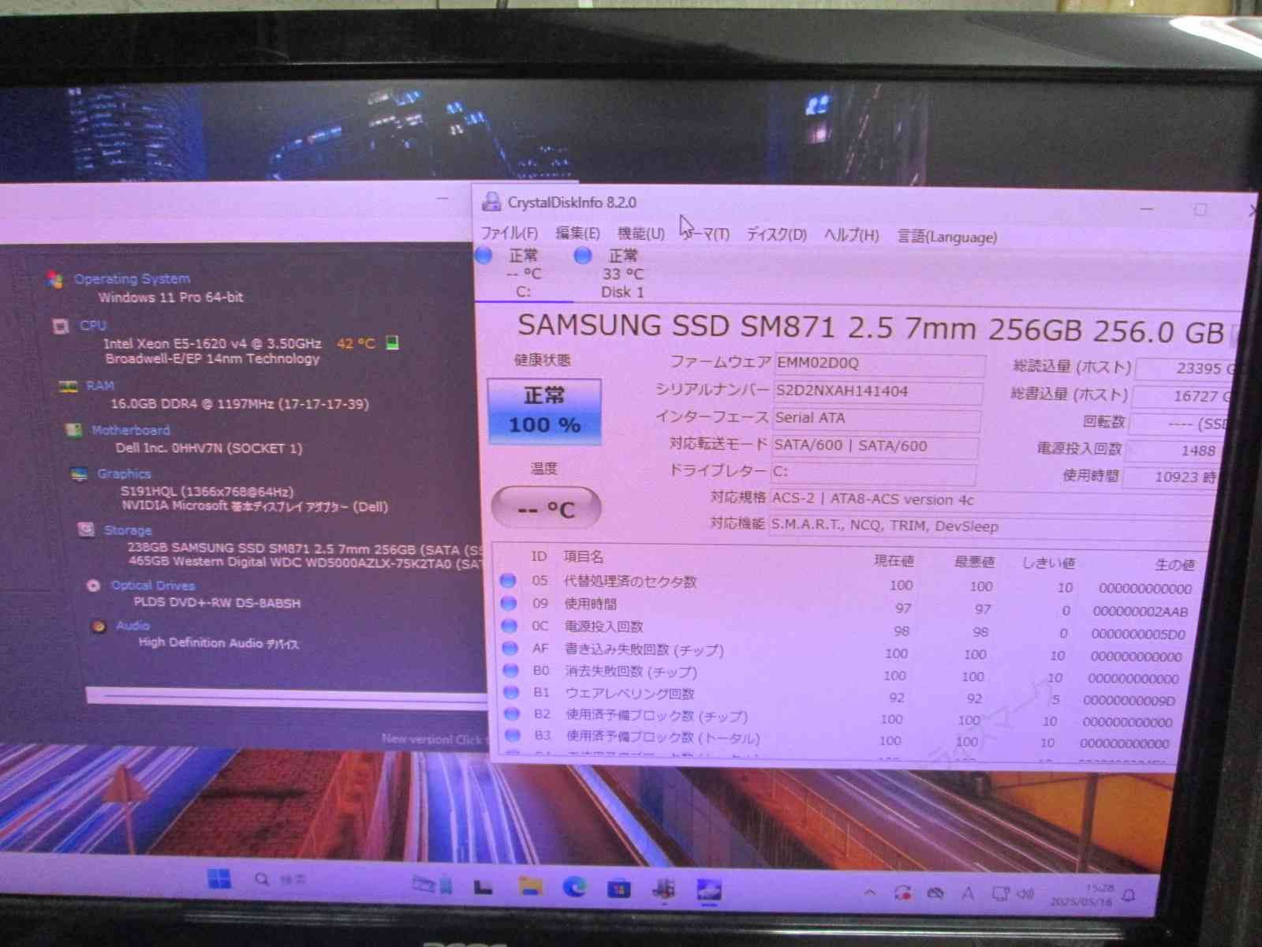Click the Serial ATA interface field
1262x947 pixels.
pyautogui.click(x=876, y=418)
